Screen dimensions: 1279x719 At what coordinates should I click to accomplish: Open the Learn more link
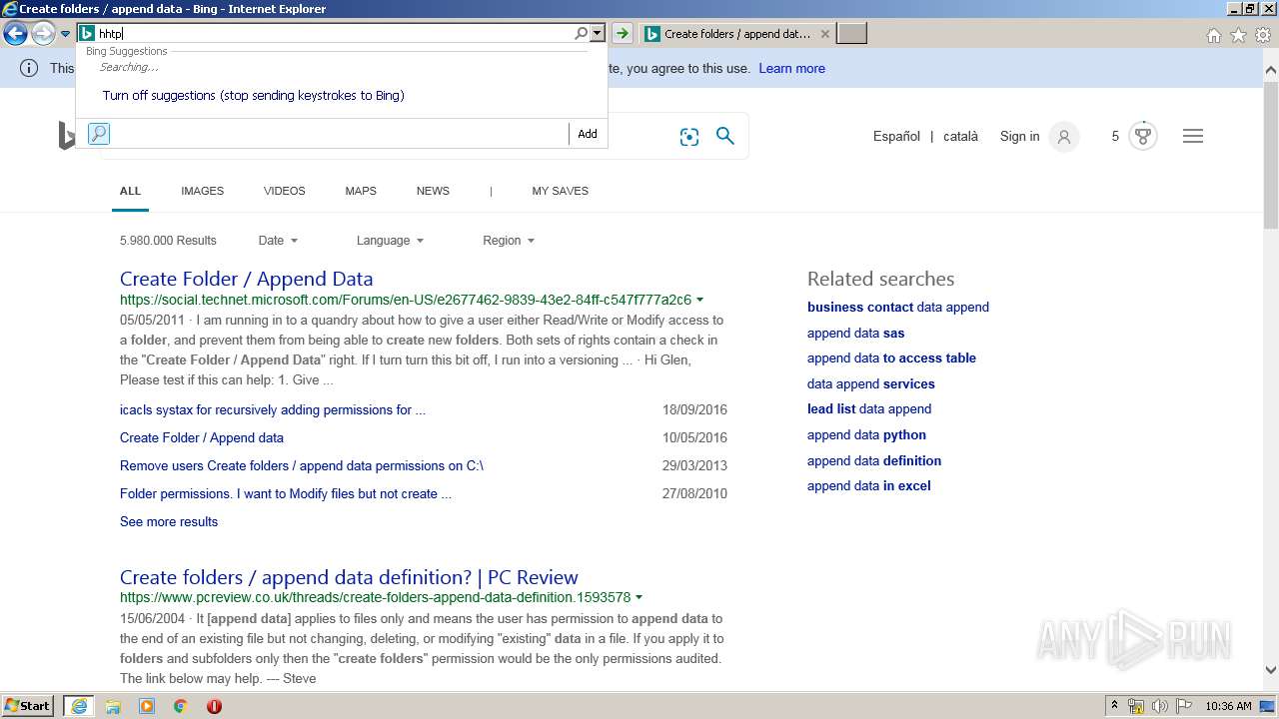[791, 69]
